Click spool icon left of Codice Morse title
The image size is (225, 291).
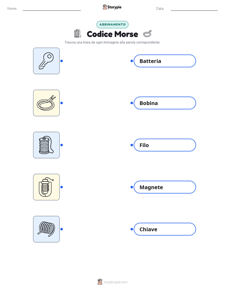[x=78, y=34]
